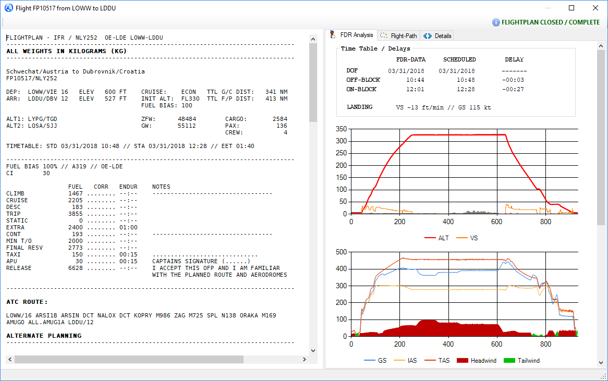
Task: Click the toolbar grip handle at left
Action: [2, 22]
